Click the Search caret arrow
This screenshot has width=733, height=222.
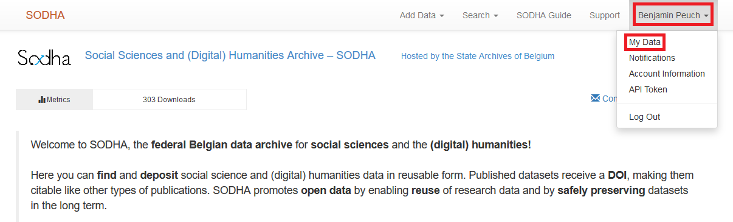(496, 16)
